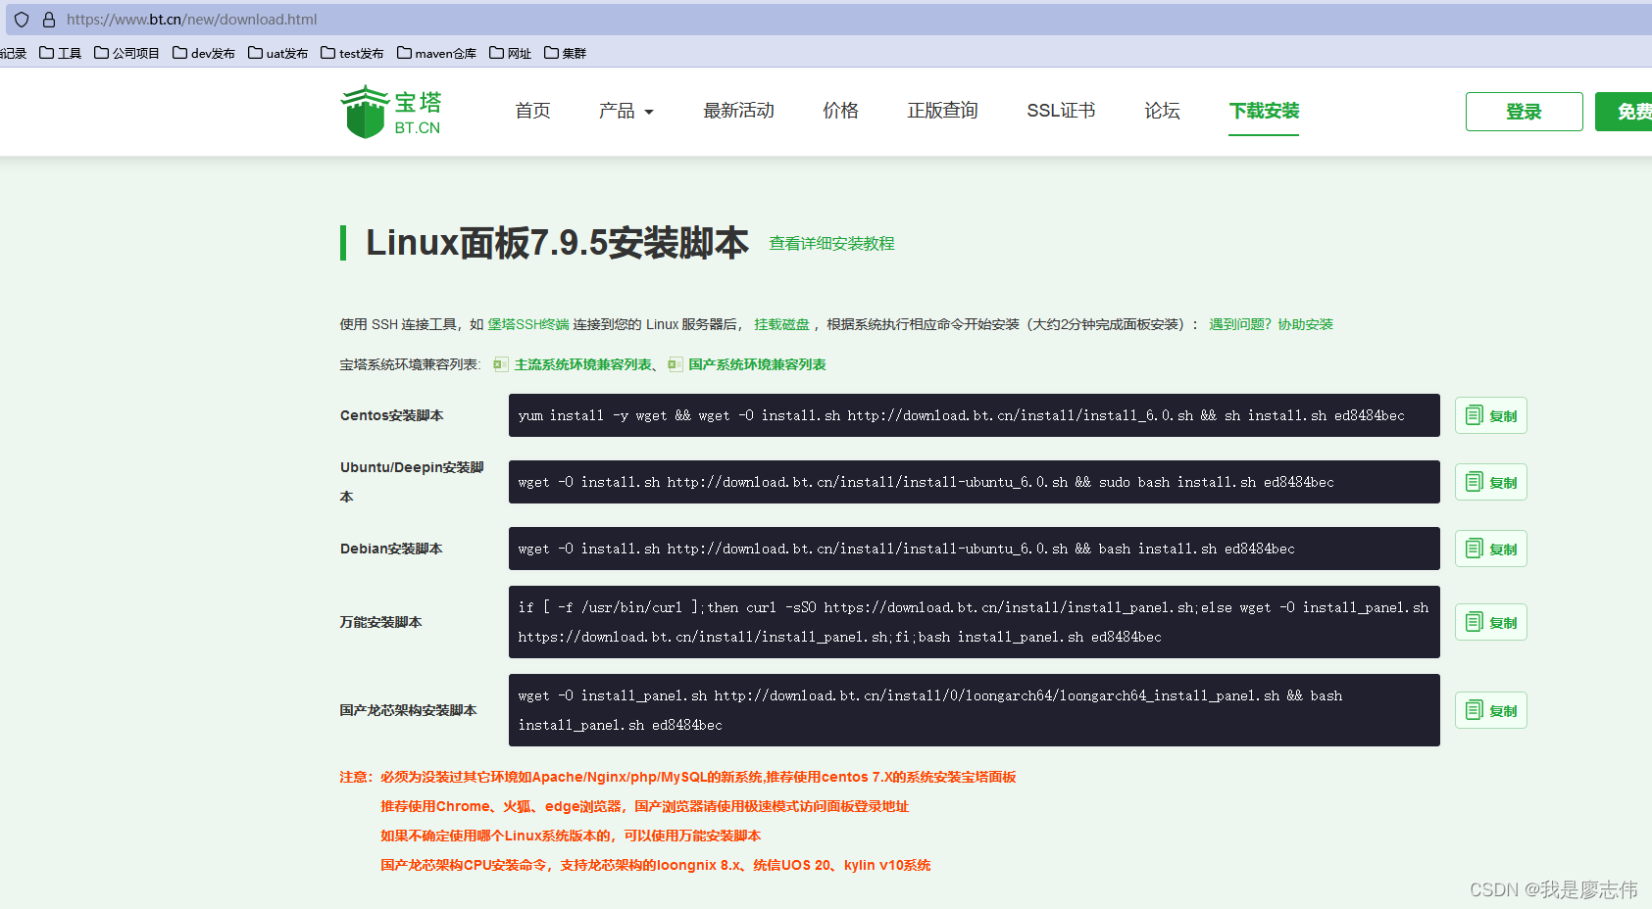Go to 首页 in navigation
The width and height of the screenshot is (1652, 909).
click(533, 111)
